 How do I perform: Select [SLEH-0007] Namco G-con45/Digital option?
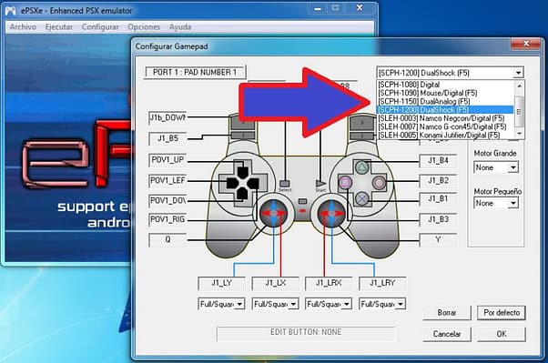coord(444,126)
